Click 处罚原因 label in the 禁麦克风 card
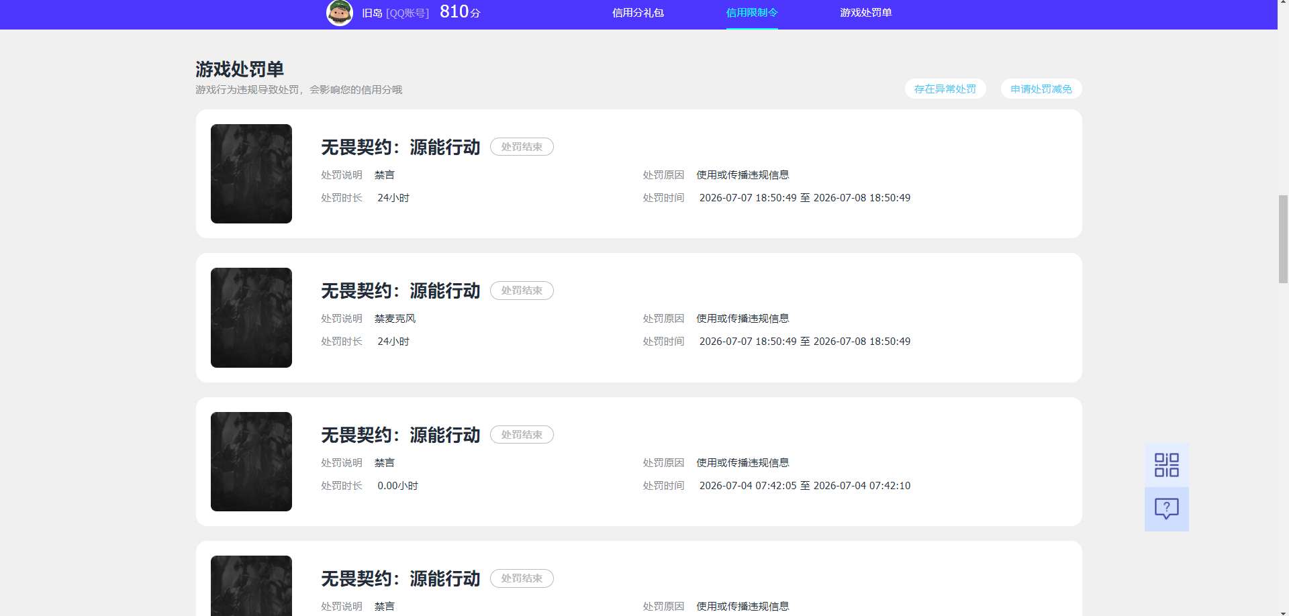Viewport: 1289px width, 616px height. pyautogui.click(x=663, y=319)
